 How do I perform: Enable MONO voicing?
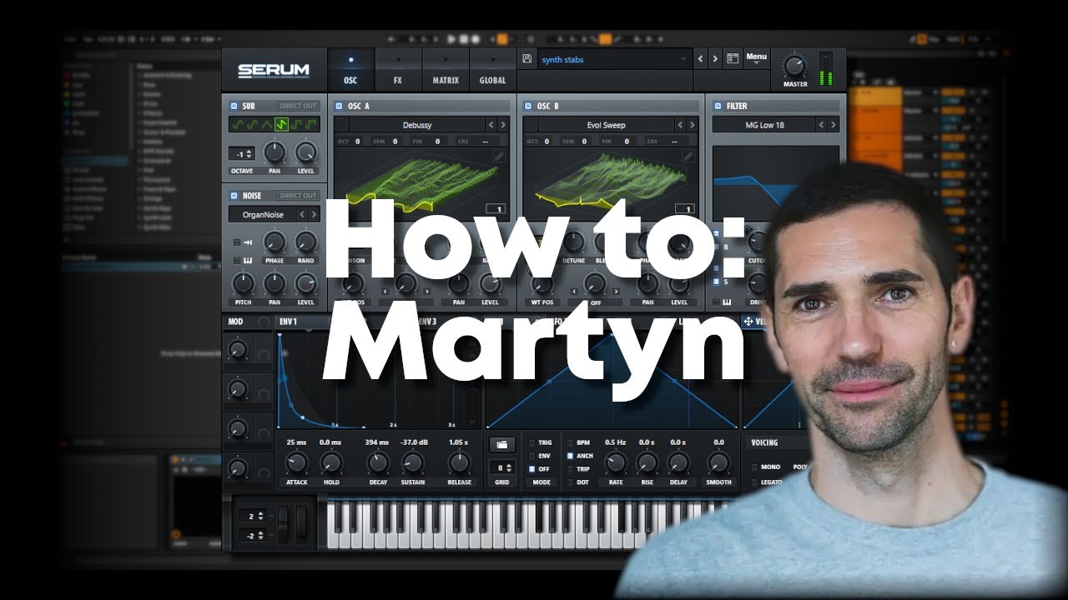[754, 467]
